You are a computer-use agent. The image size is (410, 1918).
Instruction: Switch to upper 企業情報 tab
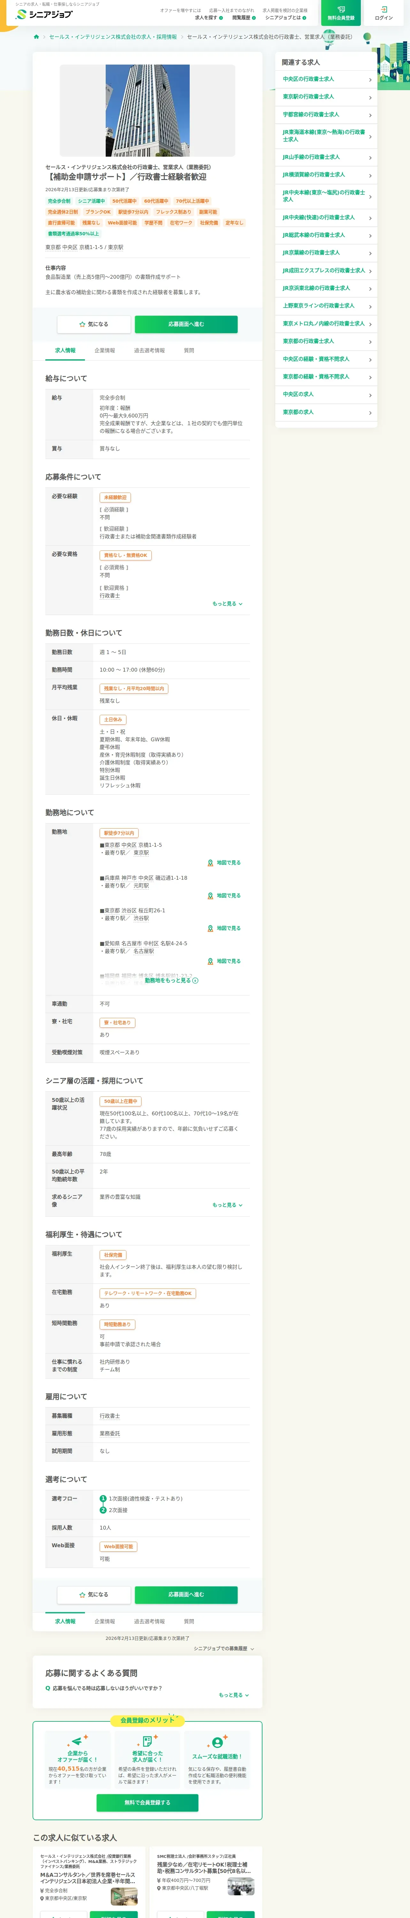click(105, 351)
